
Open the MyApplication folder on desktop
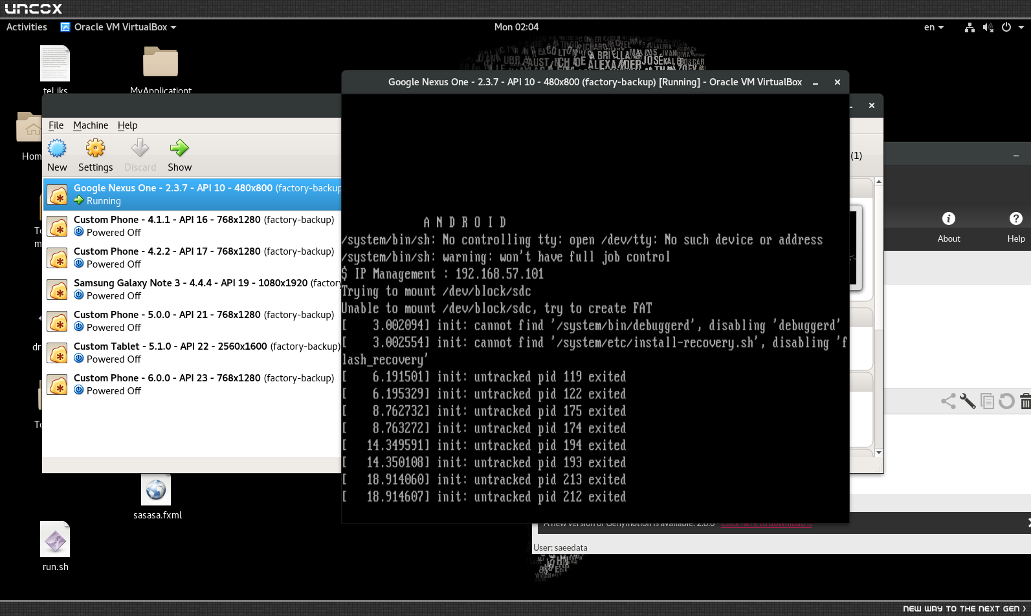coord(161,62)
